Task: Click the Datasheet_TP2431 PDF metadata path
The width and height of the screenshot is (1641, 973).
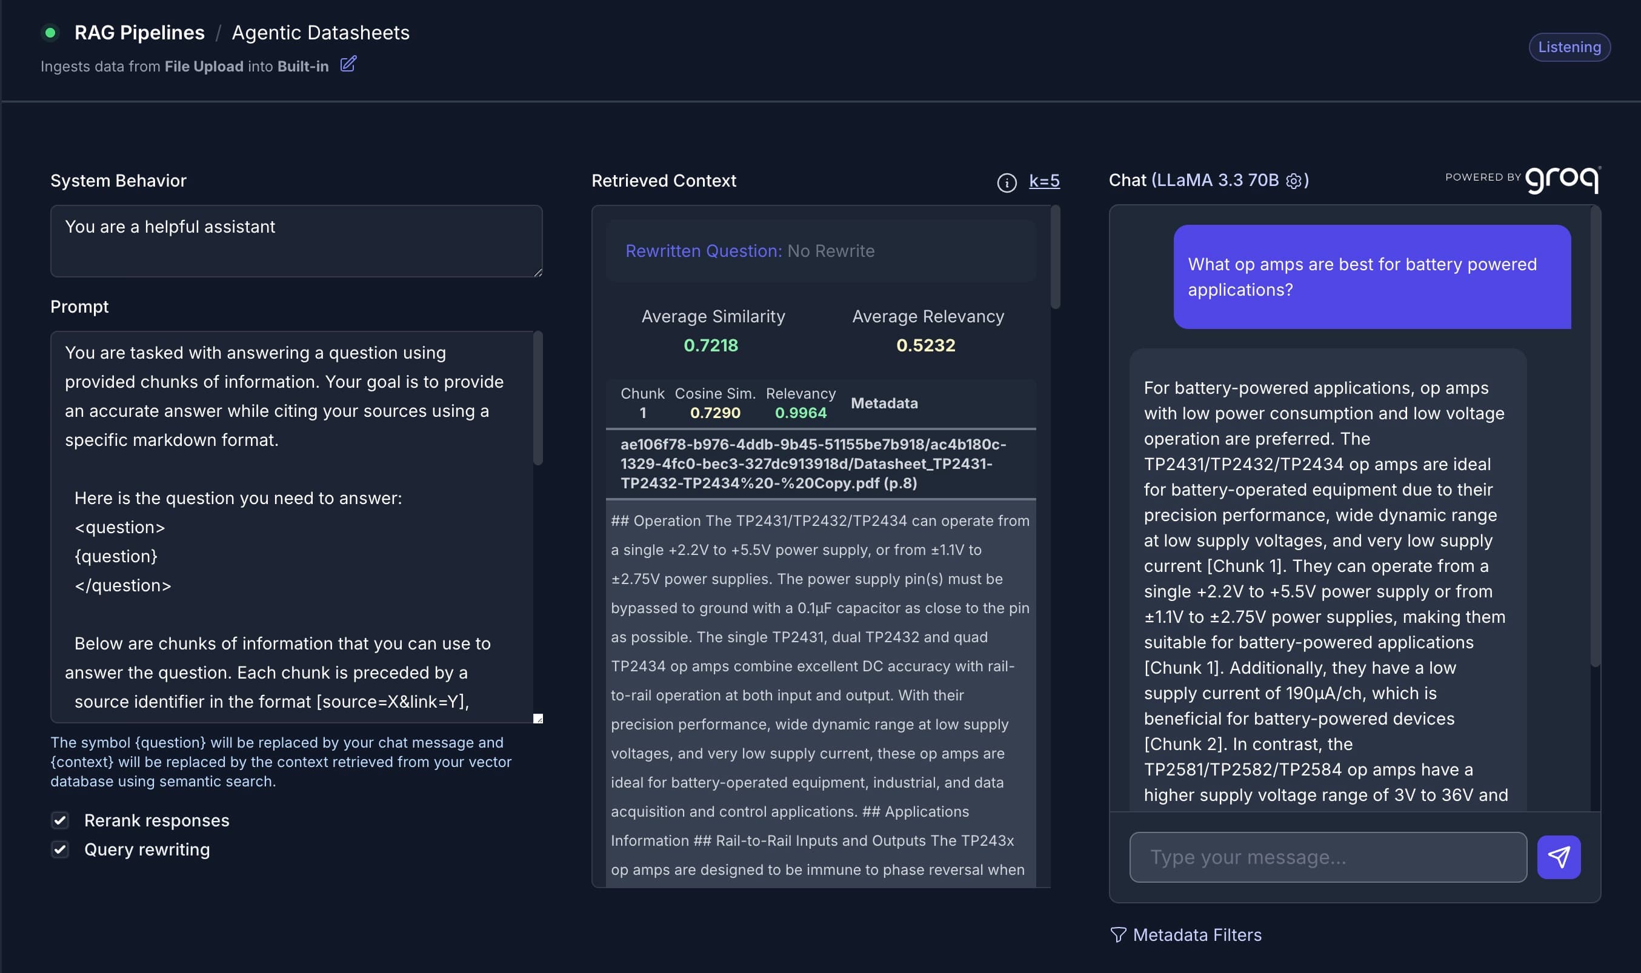Action: 813,463
